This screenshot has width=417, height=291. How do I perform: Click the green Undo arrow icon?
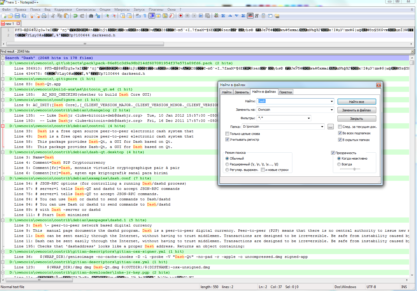[75, 16]
